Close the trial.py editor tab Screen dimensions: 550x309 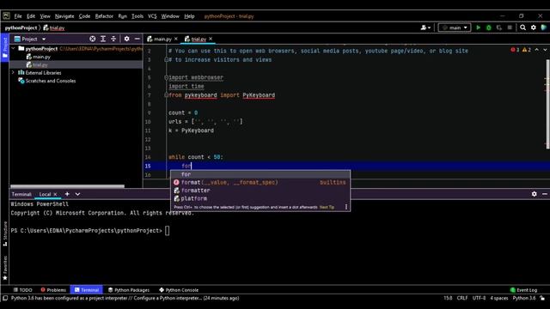211,39
